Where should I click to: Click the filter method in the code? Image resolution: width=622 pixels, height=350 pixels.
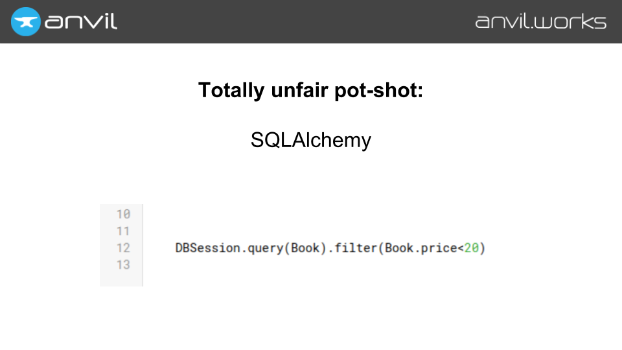tap(360, 248)
